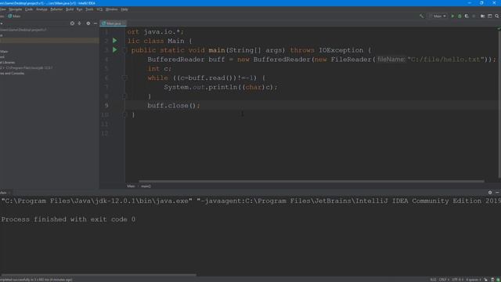Open the Build menu
Viewport: 501px width, 282px height.
pyautogui.click(x=70, y=9)
